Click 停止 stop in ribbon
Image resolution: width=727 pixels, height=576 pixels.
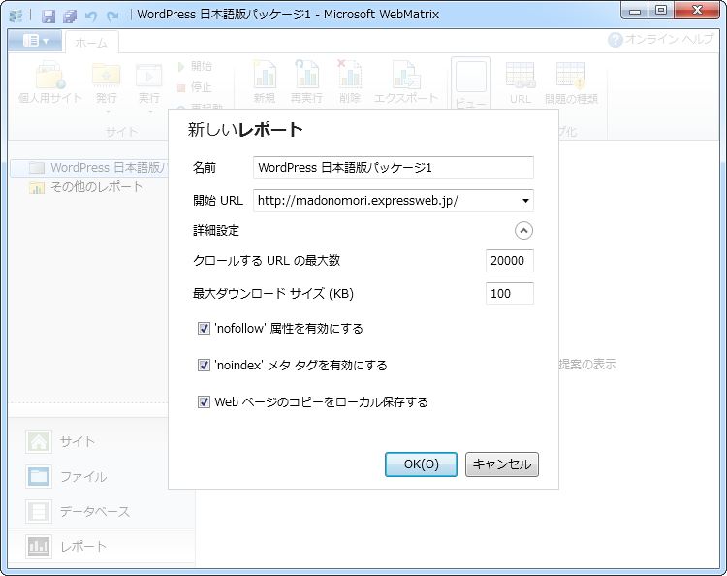(x=195, y=87)
